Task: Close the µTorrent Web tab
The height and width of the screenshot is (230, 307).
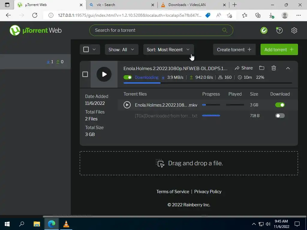Action: pos(81,5)
